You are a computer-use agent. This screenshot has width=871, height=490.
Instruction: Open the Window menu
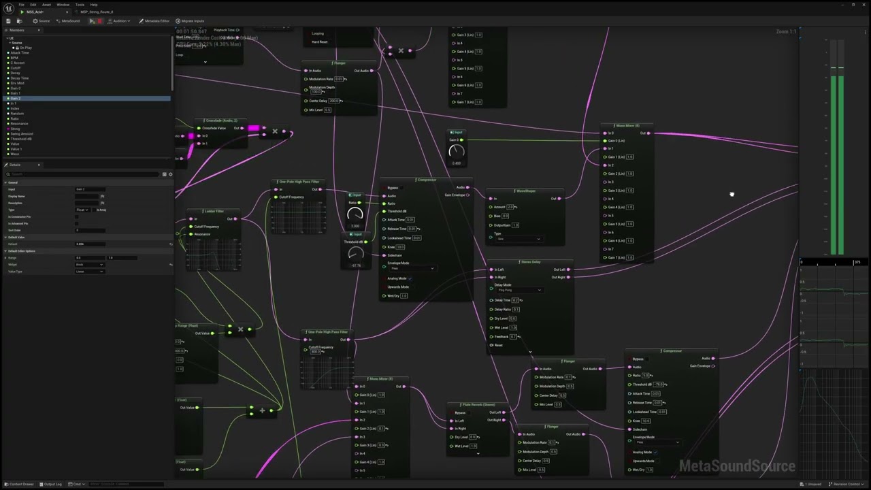click(63, 5)
